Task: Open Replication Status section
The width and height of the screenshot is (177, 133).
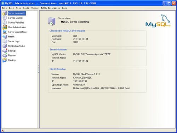Action: click(17, 46)
